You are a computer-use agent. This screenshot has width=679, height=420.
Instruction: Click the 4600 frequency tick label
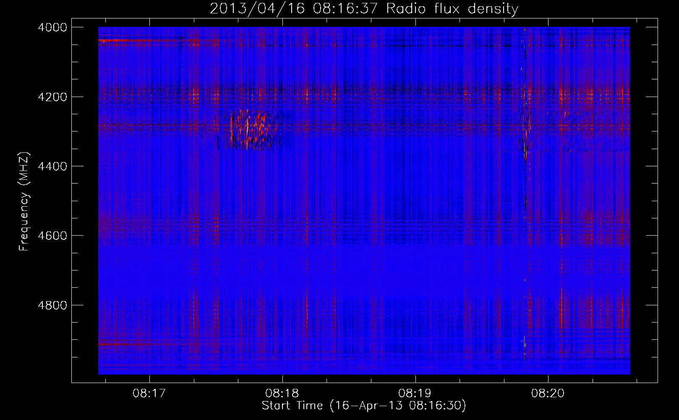tap(52, 236)
